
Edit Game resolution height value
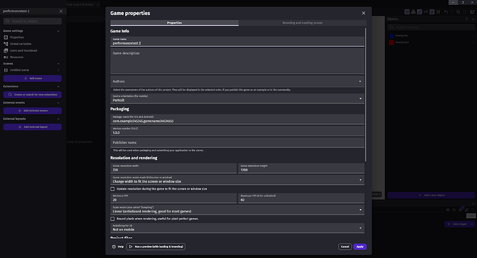(301, 168)
